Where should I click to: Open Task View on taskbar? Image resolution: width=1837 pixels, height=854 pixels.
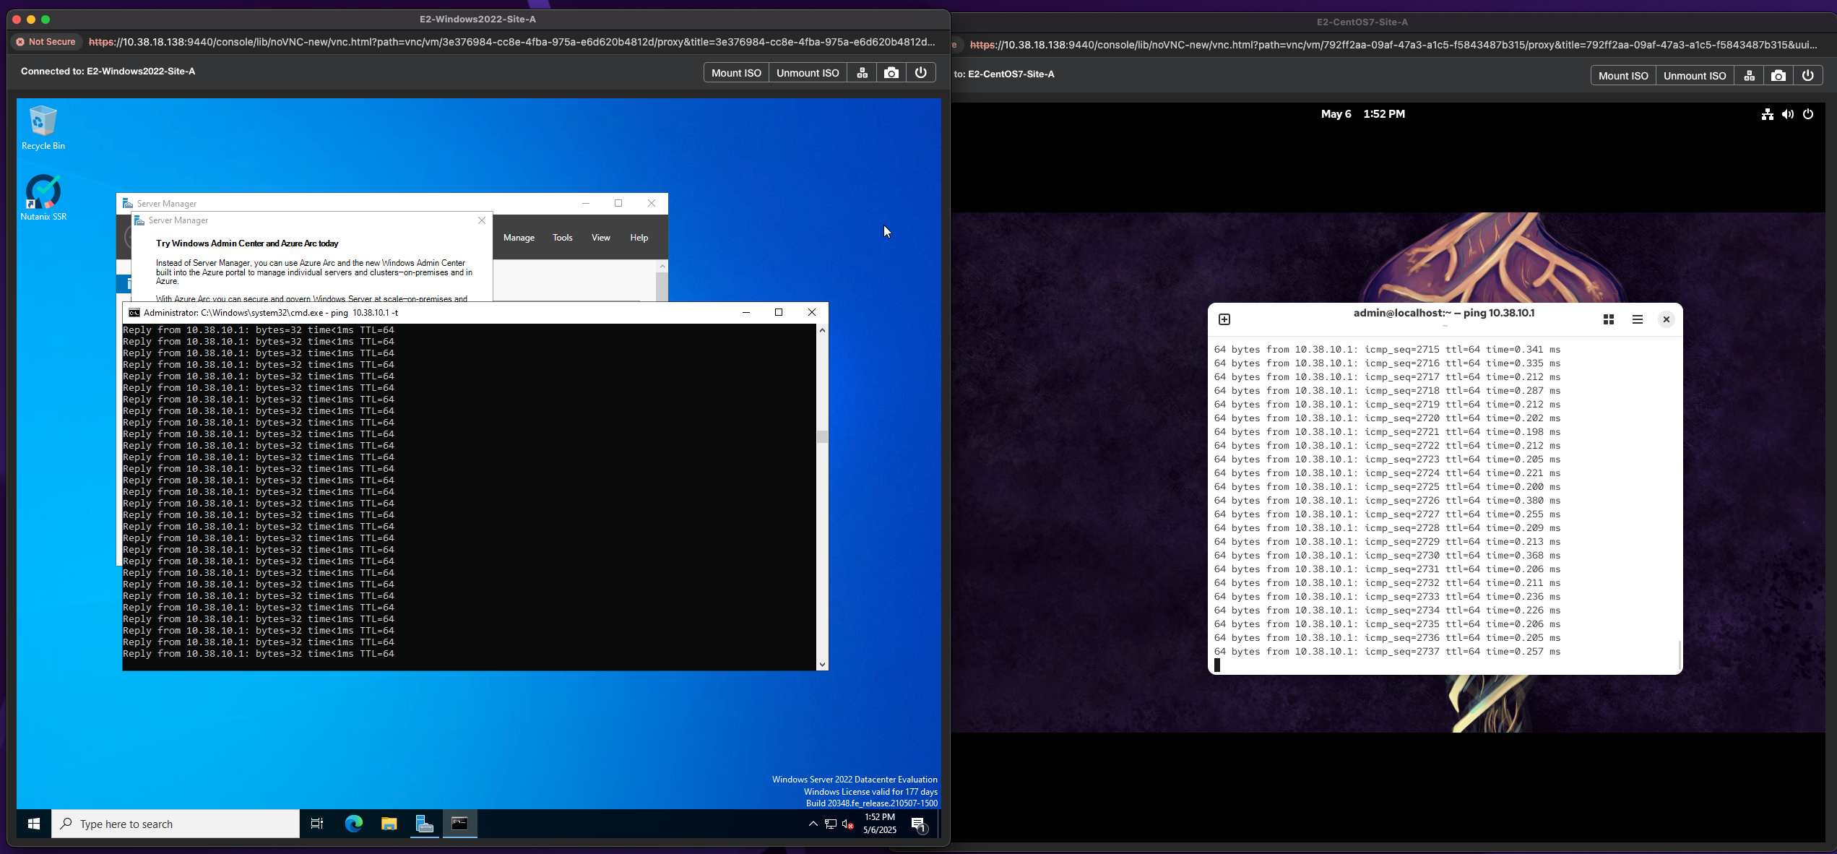[x=316, y=824]
